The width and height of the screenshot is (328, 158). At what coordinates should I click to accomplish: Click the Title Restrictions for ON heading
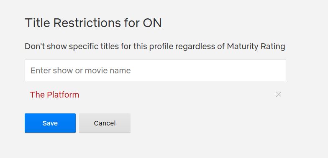point(93,23)
